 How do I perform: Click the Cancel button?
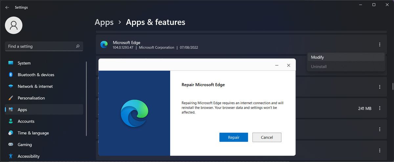click(x=267, y=137)
